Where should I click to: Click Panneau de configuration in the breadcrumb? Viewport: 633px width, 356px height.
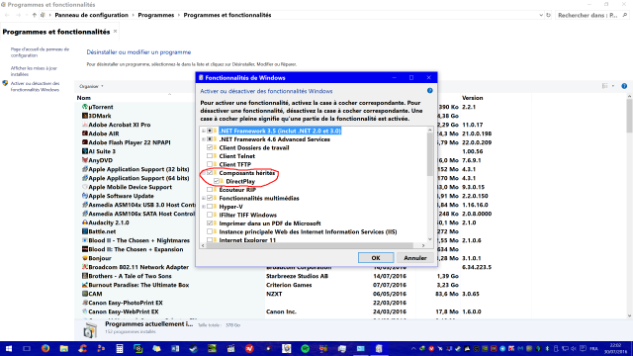(x=91, y=15)
